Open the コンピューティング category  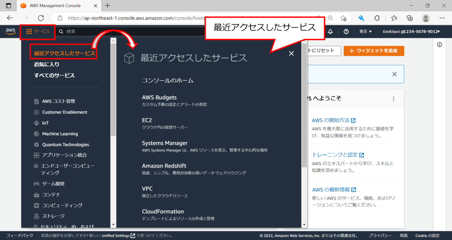click(62, 205)
